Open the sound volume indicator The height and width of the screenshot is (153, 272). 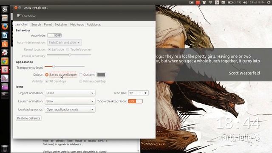pyautogui.click(x=245, y=3)
